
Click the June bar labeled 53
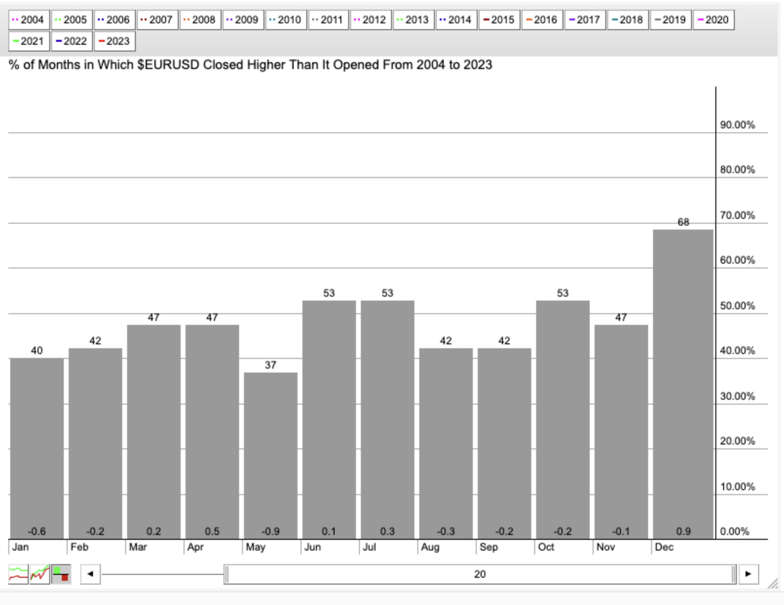329,420
